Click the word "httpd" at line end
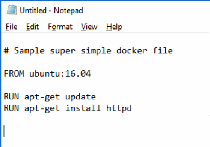210x147 pixels. [x=119, y=108]
